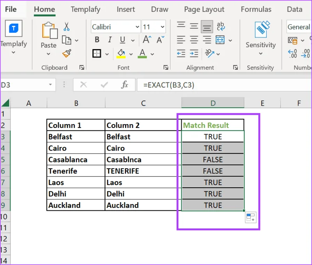Viewport: 312px width, 265px height.
Task: Click the formula bar with =EXACT(B3,C3)
Action: (x=225, y=85)
